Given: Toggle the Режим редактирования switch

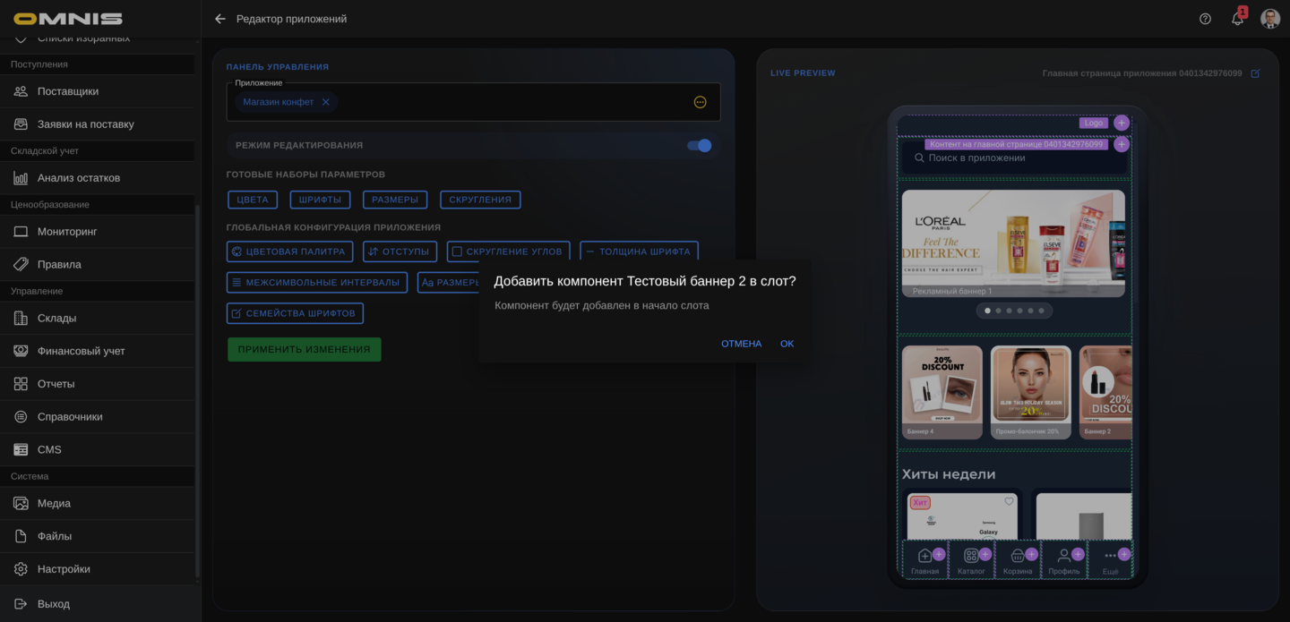Looking at the screenshot, I should point(700,145).
